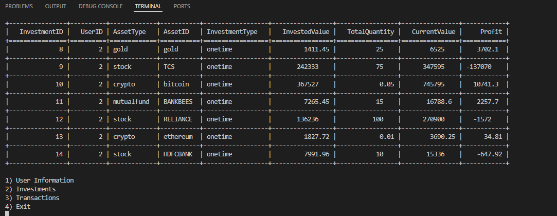Click the '2) Investments' menu line
Viewport: 557px width, 216px height.
click(30, 189)
